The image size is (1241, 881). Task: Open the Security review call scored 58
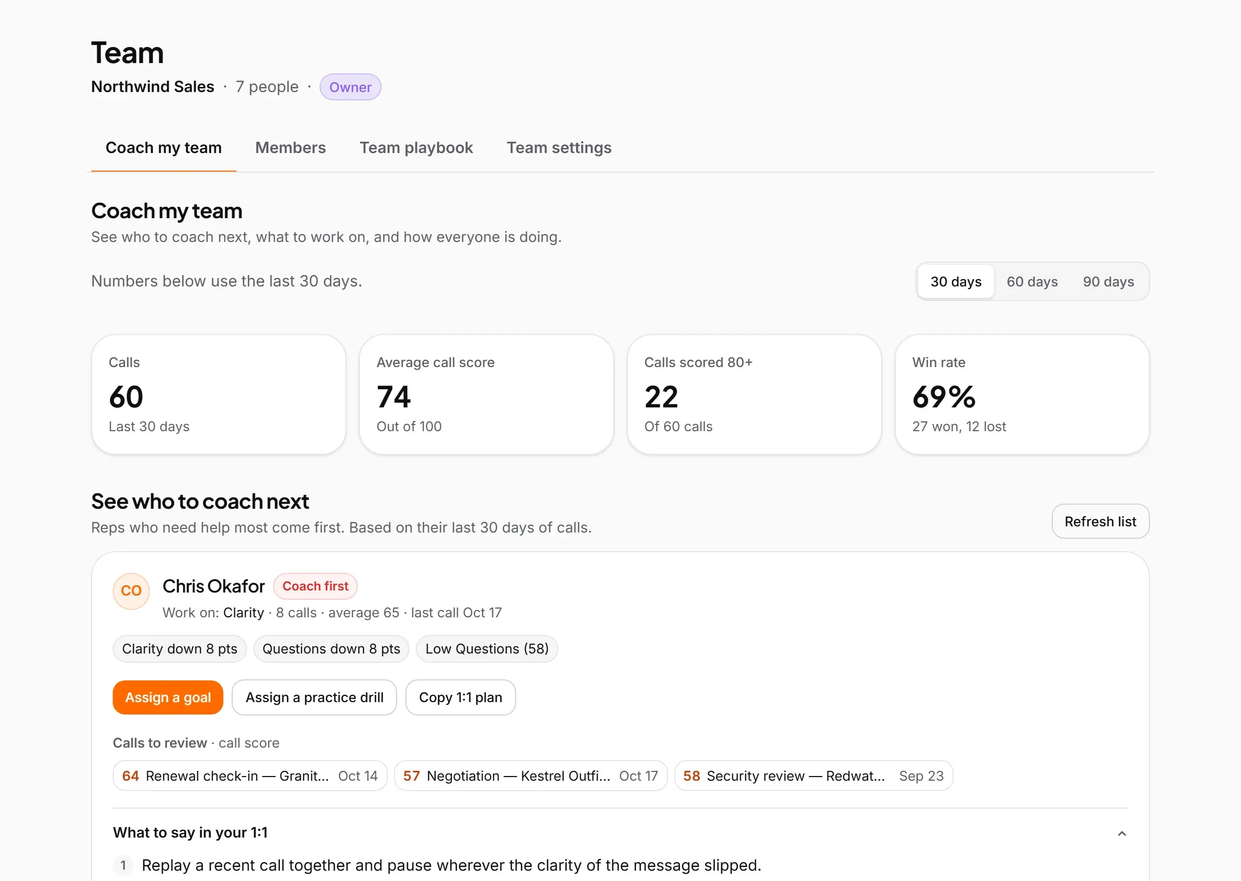(813, 776)
